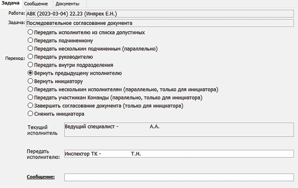
Task: Choose 'Завершить согласование документа' option
Action: pyautogui.click(x=31, y=106)
